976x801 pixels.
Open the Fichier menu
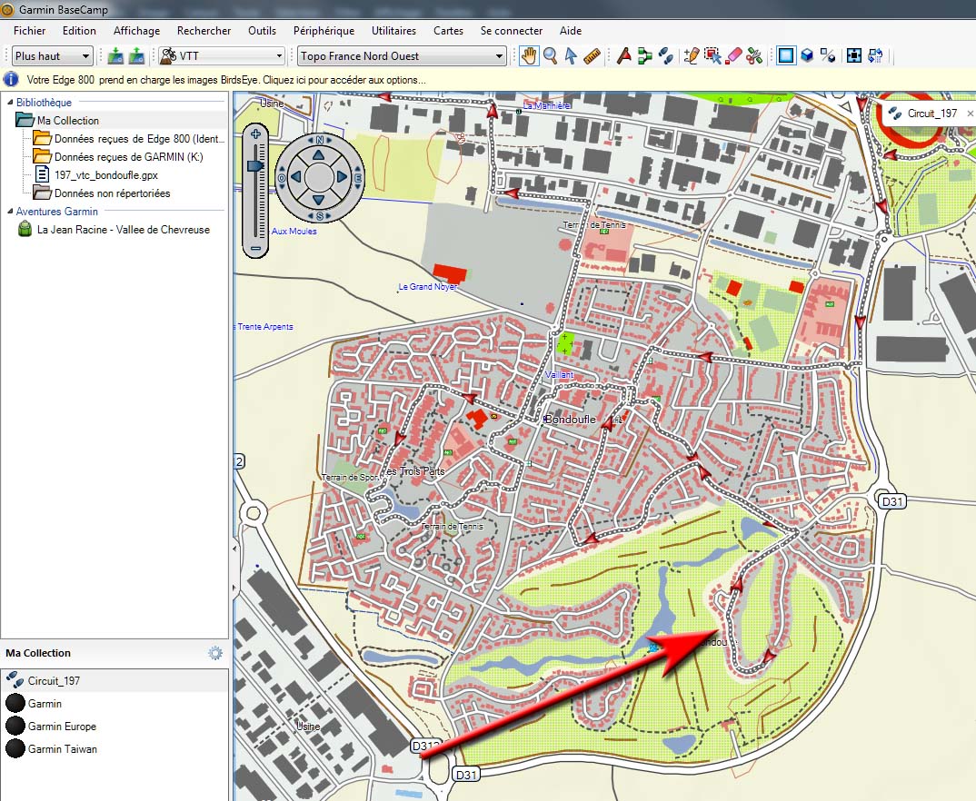(29, 31)
